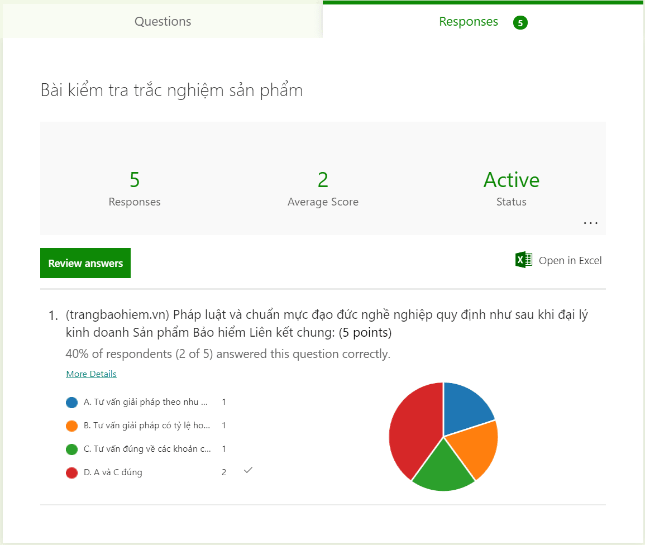
Task: Click count 2 for option D
Action: pyautogui.click(x=224, y=472)
